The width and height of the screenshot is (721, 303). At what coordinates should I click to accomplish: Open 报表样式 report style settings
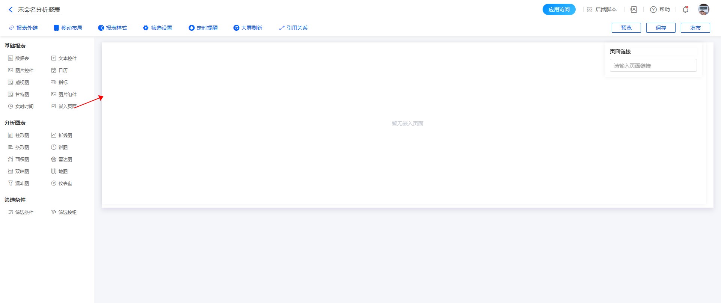coord(113,28)
